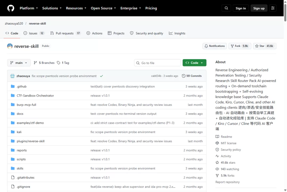The image size is (287, 192).
Task: Expand the Solutions menu
Action: (x=52, y=8)
